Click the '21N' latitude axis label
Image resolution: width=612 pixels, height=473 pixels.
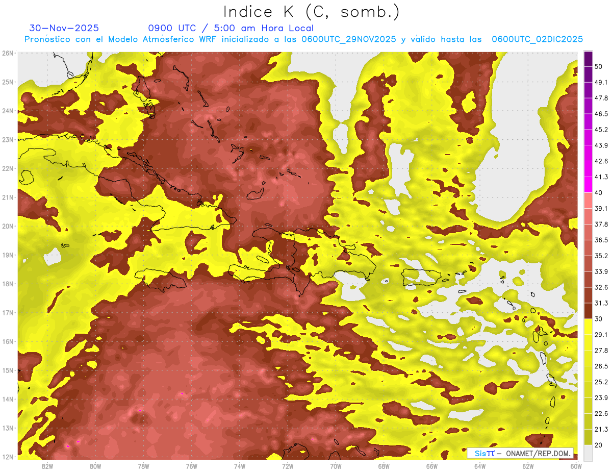[x=8, y=197]
